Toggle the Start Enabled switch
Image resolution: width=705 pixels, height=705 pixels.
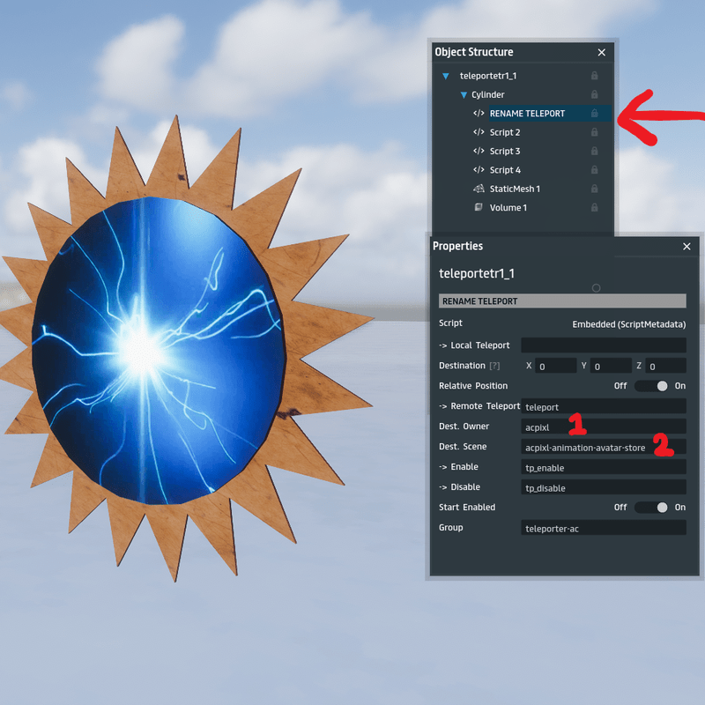(653, 508)
